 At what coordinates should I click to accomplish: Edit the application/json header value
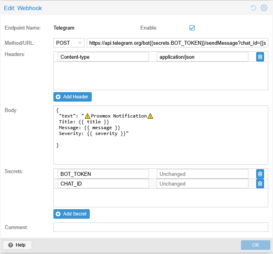202,57
